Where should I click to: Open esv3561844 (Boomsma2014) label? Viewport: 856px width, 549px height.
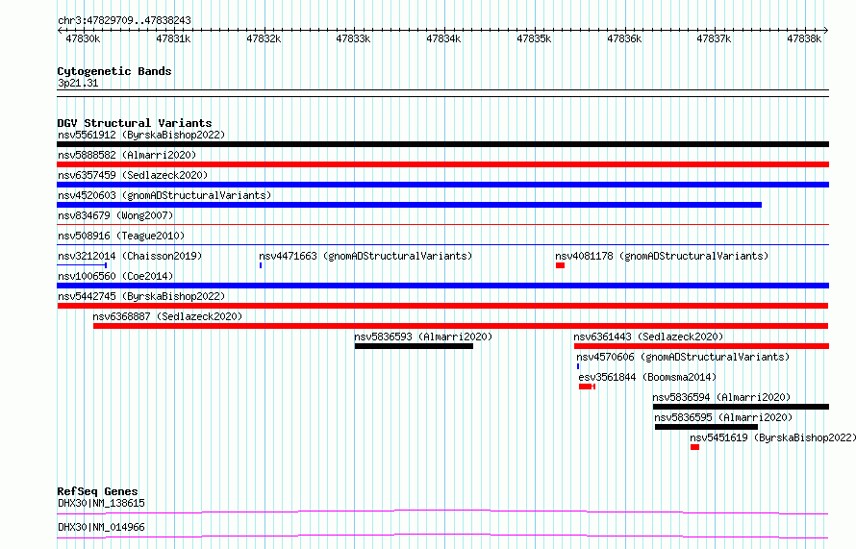pos(647,377)
